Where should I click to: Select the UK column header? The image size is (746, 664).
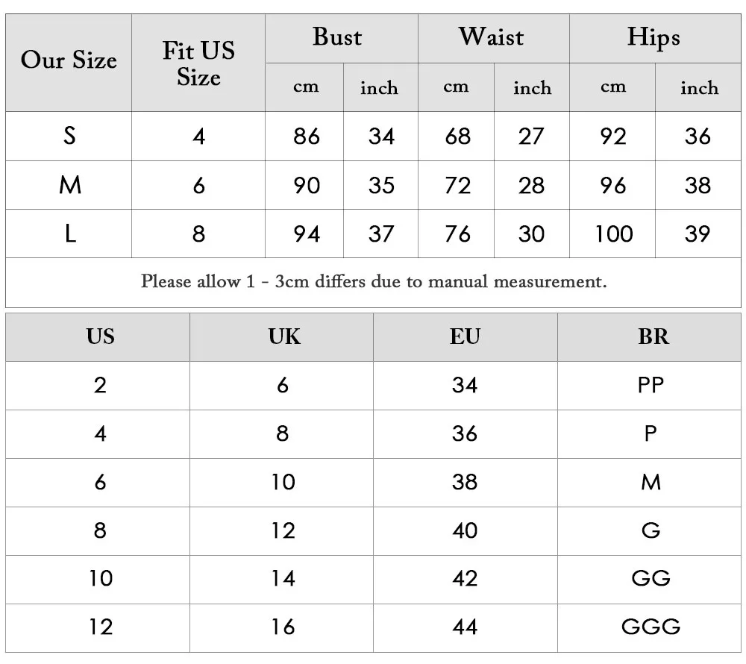click(284, 337)
